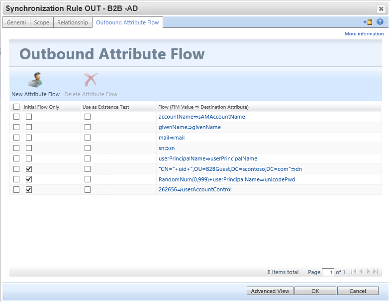The height and width of the screenshot is (302, 390).
Task: Open 262656⇒userAccountControl flow link
Action: (x=195, y=189)
